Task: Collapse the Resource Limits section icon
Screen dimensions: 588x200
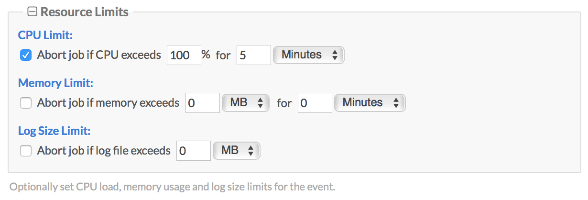Action: [33, 12]
